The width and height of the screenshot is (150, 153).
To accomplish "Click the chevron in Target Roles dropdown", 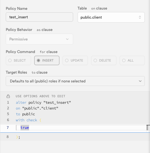I will point(140,81).
